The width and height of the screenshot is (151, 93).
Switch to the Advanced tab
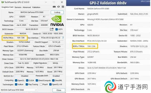coord(27,7)
